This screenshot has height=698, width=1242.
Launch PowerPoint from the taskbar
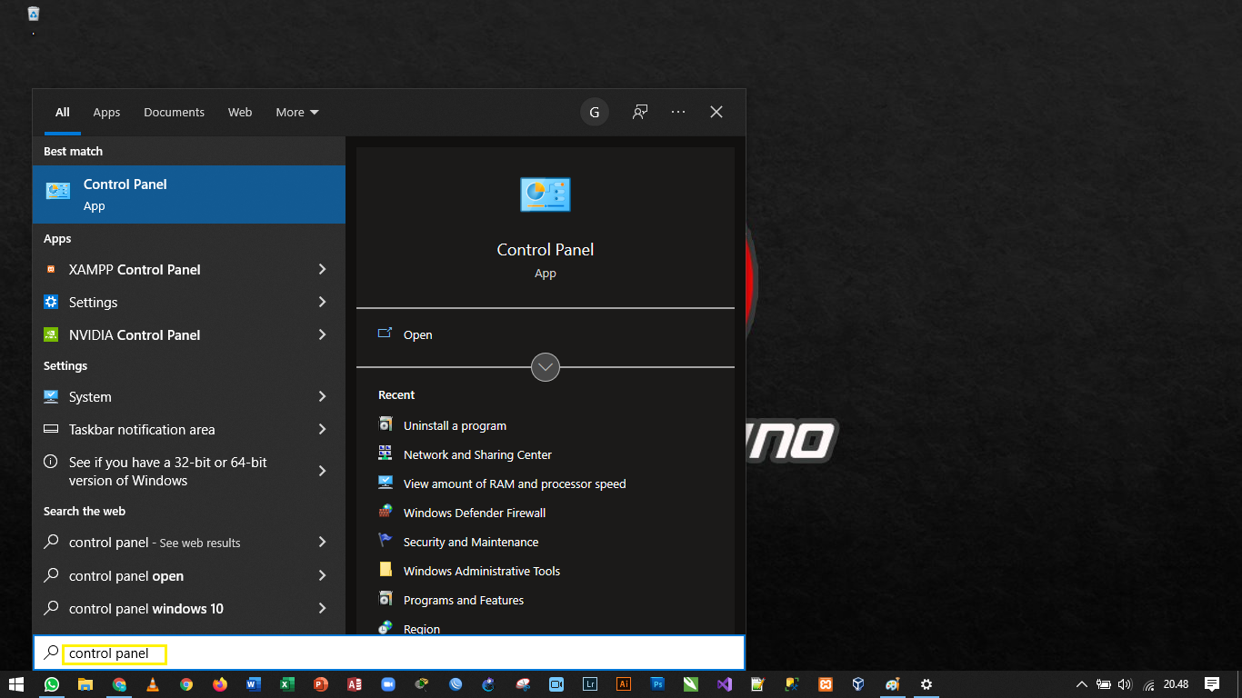coord(321,684)
